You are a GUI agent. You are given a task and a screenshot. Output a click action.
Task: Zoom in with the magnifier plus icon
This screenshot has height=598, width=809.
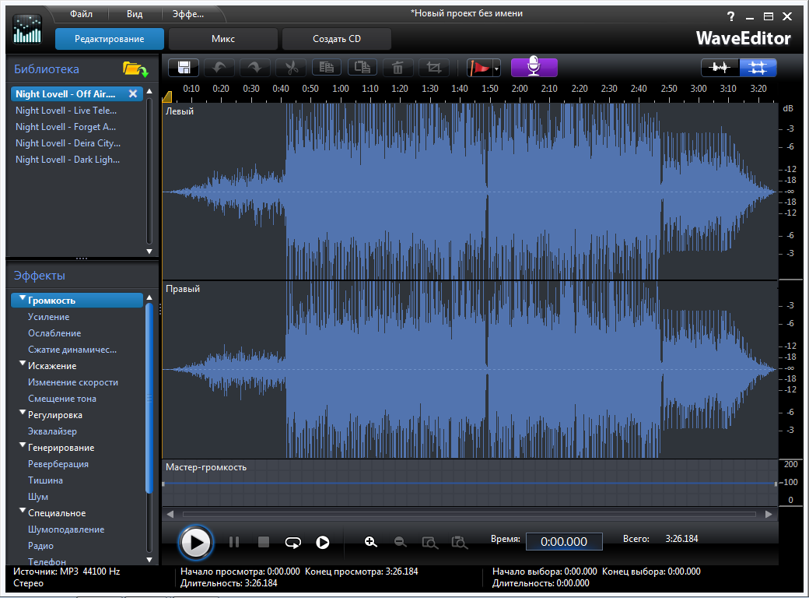tap(371, 542)
